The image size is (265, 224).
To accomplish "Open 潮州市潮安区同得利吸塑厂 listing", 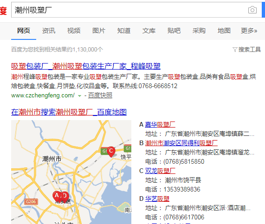I will [181, 143].
